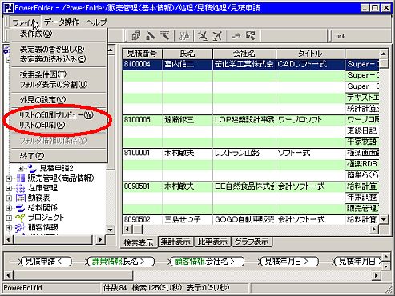This screenshot has height=296, width=395.
Task: Click the calendar table icon beside 勤務表
Action: tap(21, 198)
